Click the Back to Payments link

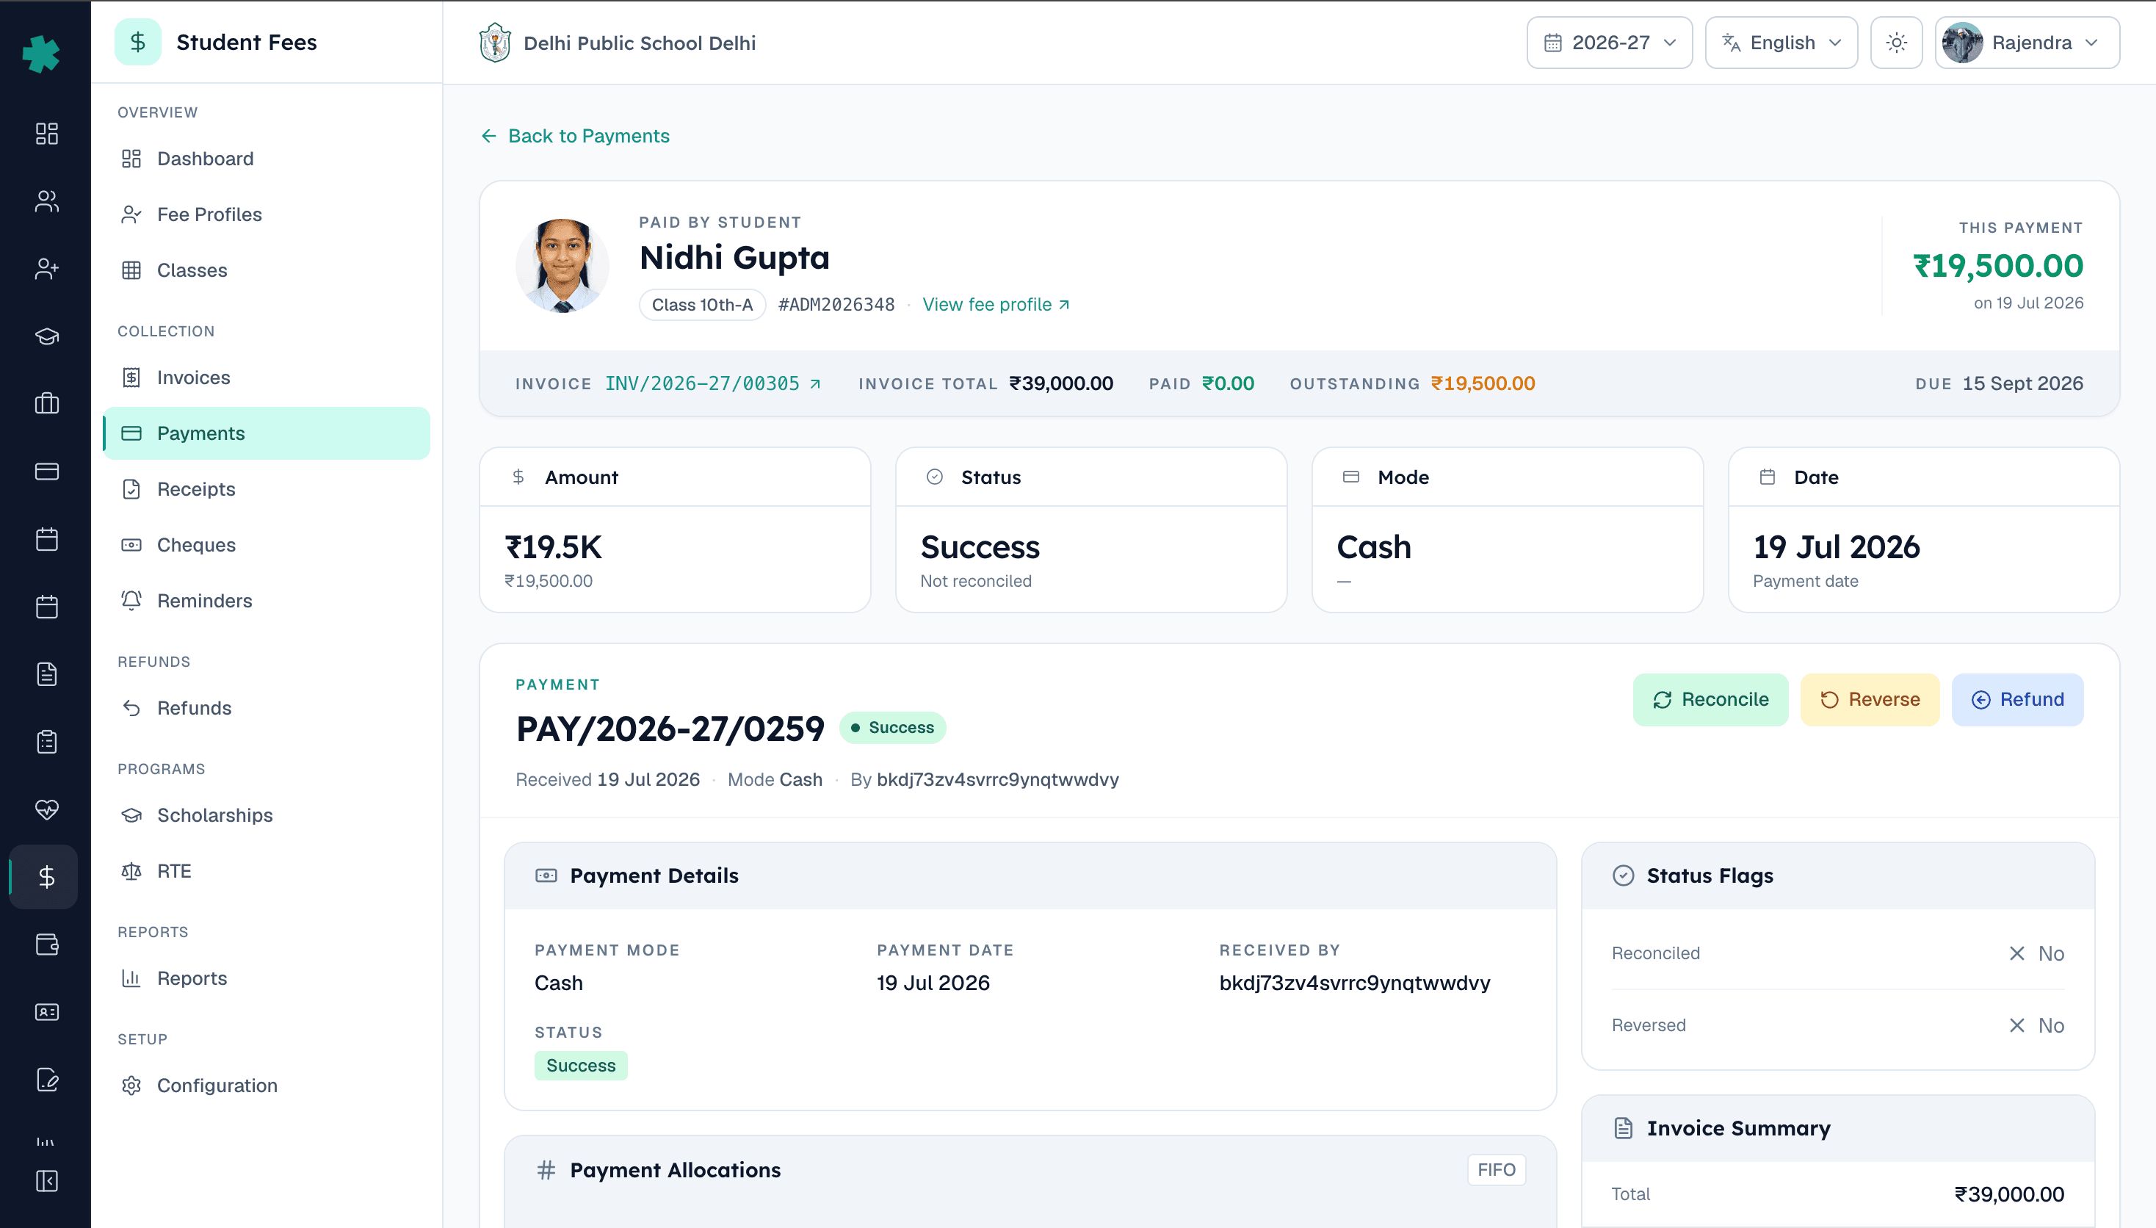click(x=575, y=136)
